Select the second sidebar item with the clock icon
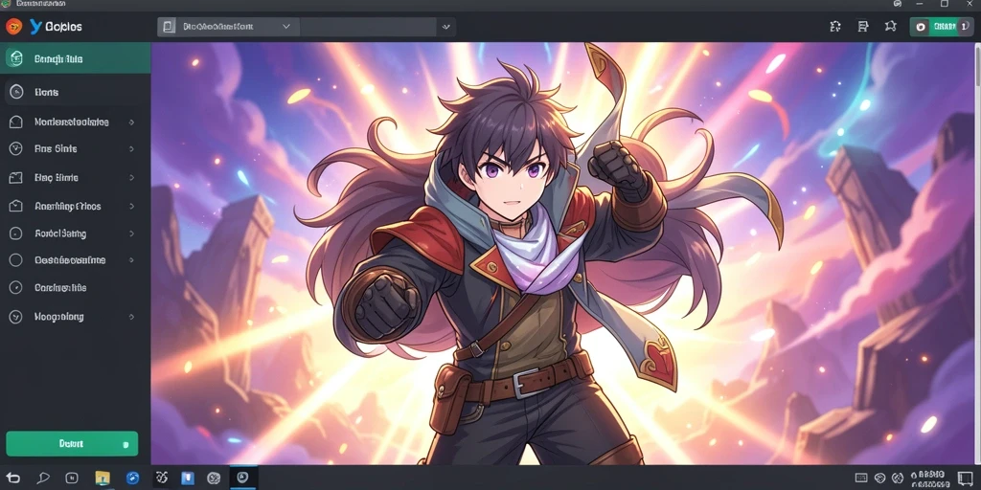Viewport: 981px width, 490px height. 75,92
